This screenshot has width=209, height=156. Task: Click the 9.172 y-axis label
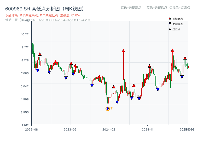click(25, 47)
